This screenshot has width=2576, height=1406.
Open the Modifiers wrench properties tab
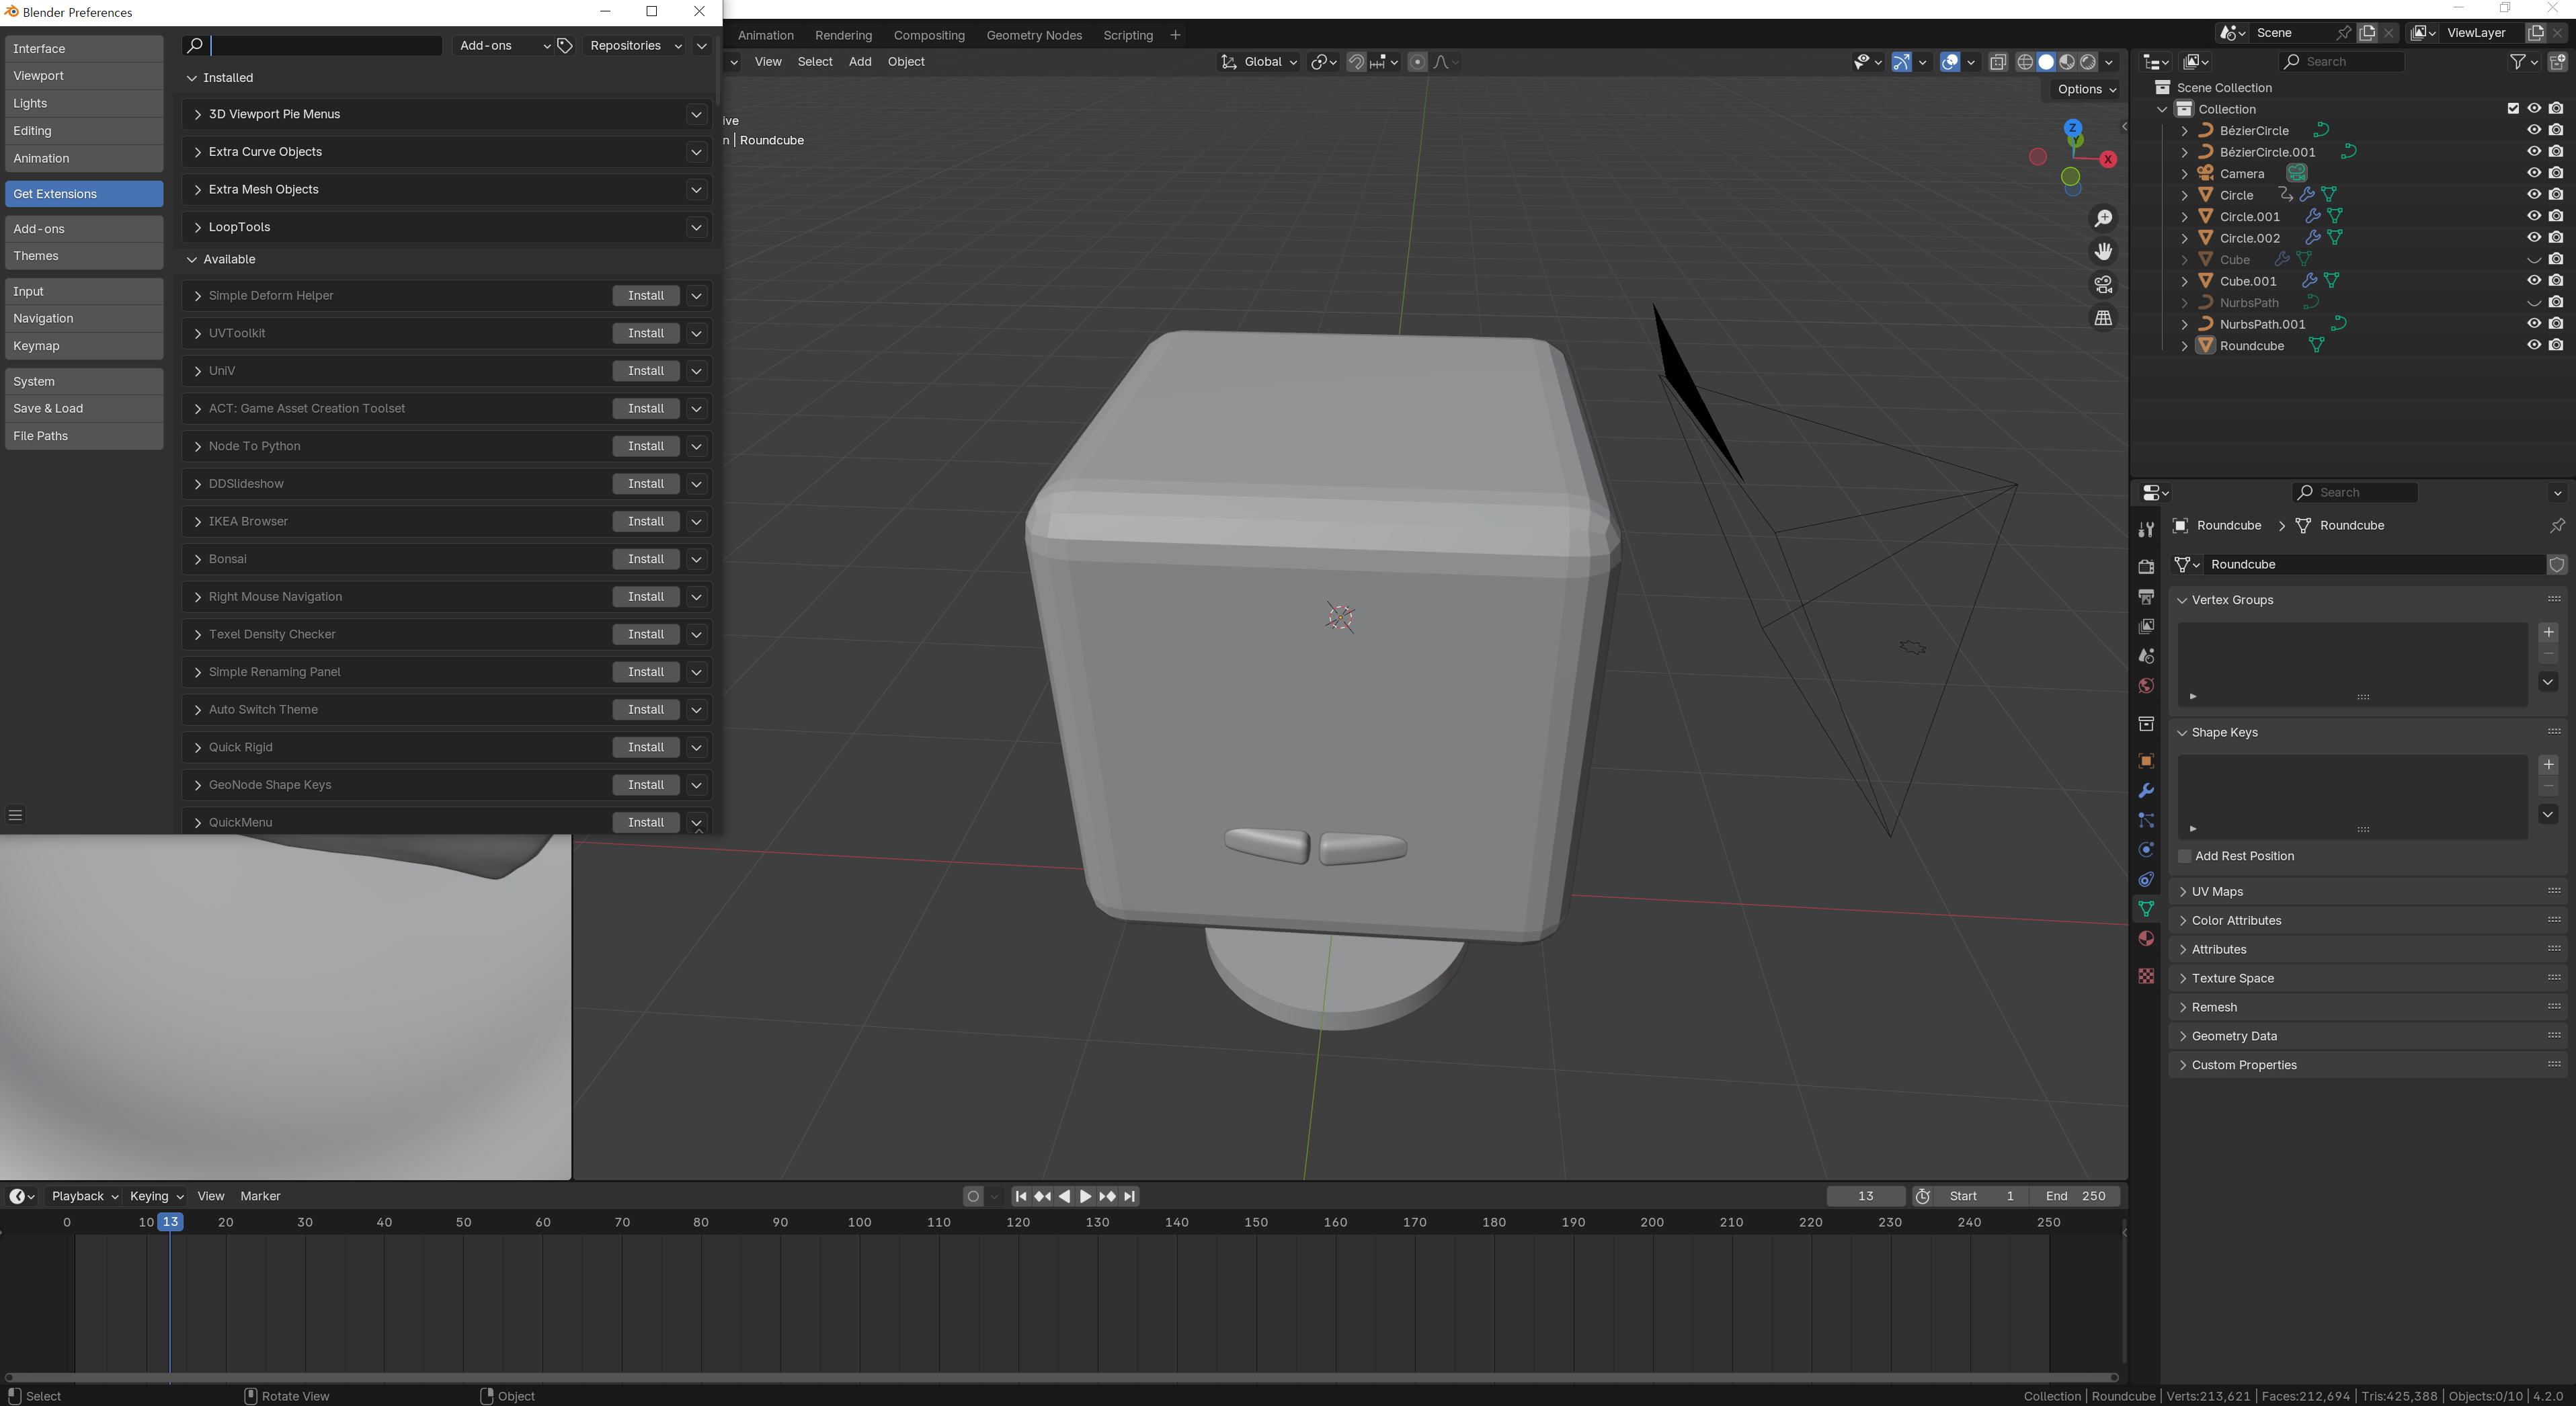click(2146, 791)
